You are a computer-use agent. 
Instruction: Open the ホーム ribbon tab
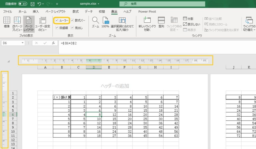[22, 11]
